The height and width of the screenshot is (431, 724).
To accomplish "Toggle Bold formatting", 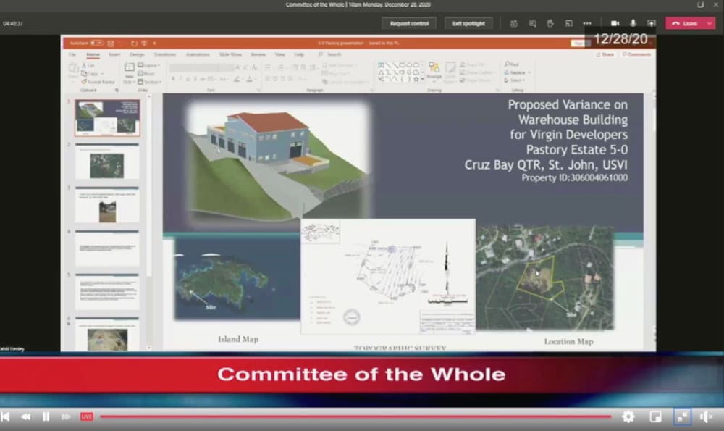I will point(173,79).
